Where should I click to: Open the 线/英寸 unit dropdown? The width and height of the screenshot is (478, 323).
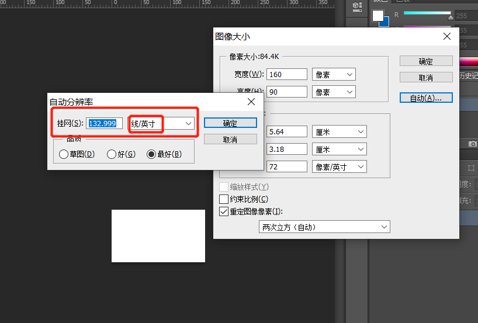tap(161, 123)
